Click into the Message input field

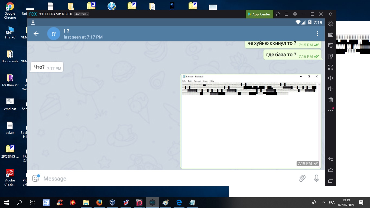pyautogui.click(x=163, y=178)
